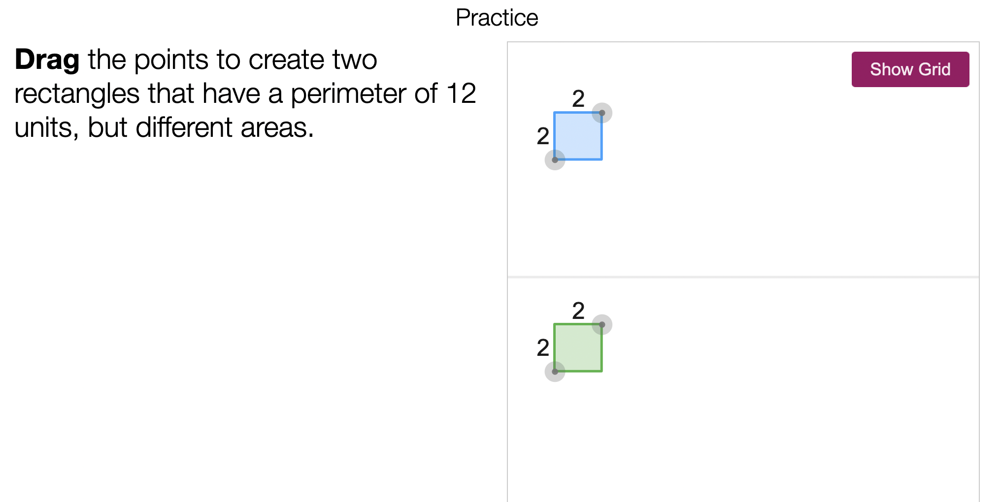Click the width label above the blue rectangle
This screenshot has height=502, width=1001.
(x=578, y=98)
